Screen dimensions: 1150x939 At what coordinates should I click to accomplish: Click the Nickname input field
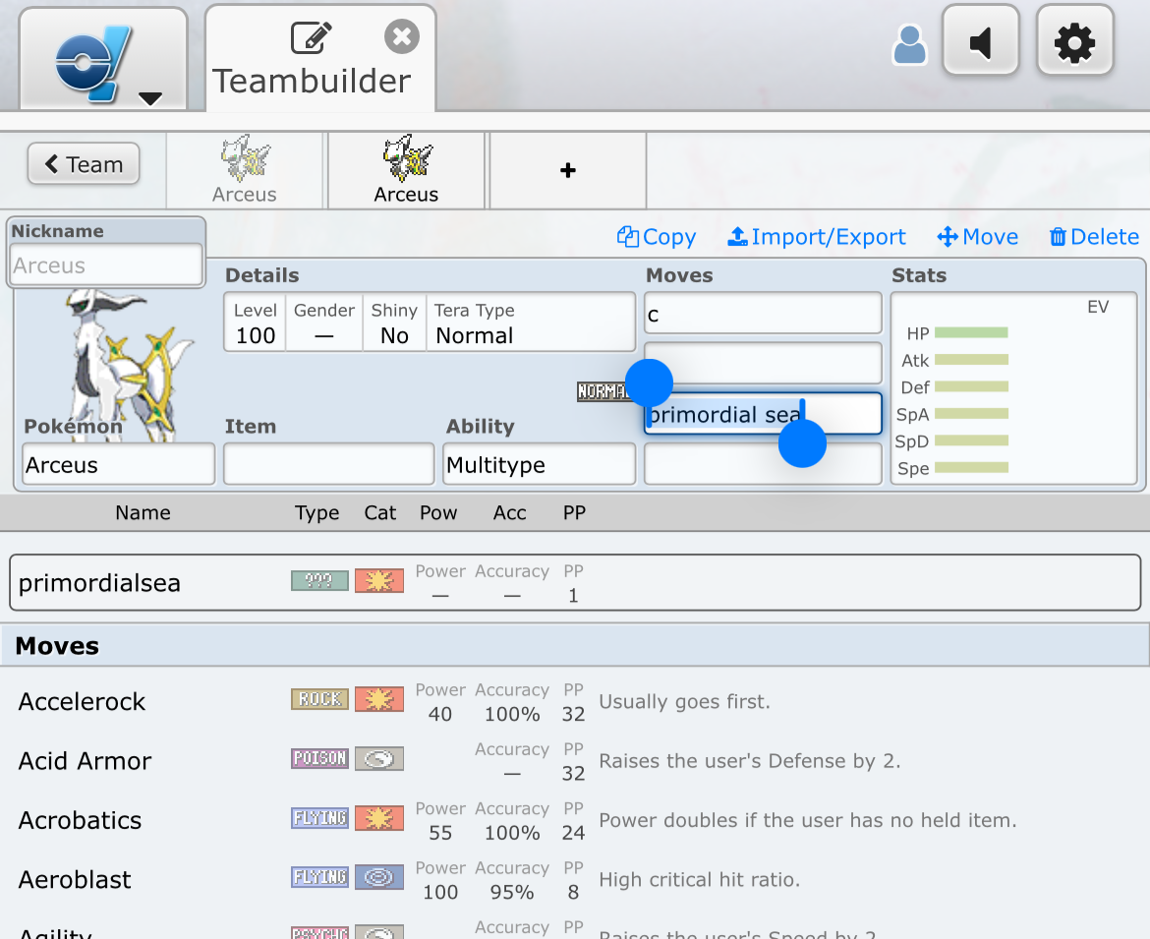point(106,264)
